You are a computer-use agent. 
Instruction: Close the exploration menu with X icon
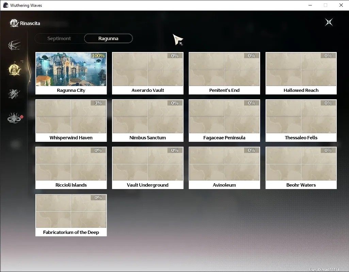pyautogui.click(x=329, y=22)
